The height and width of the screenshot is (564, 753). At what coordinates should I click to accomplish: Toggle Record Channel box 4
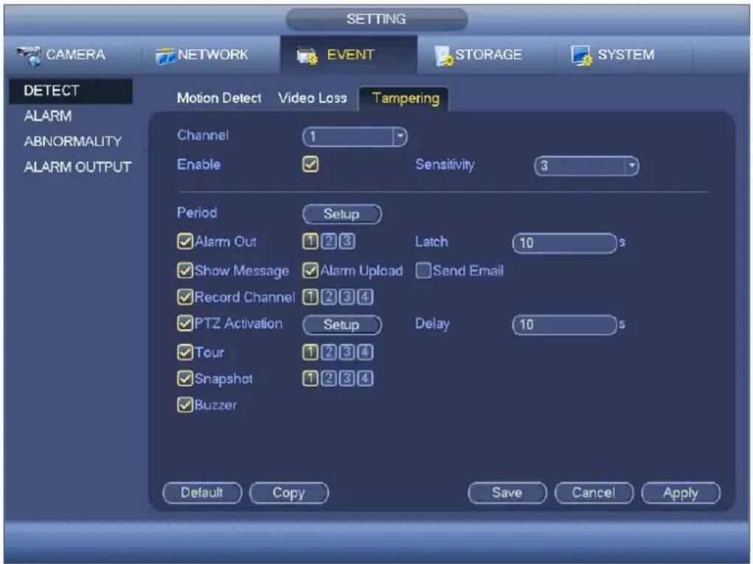click(365, 298)
